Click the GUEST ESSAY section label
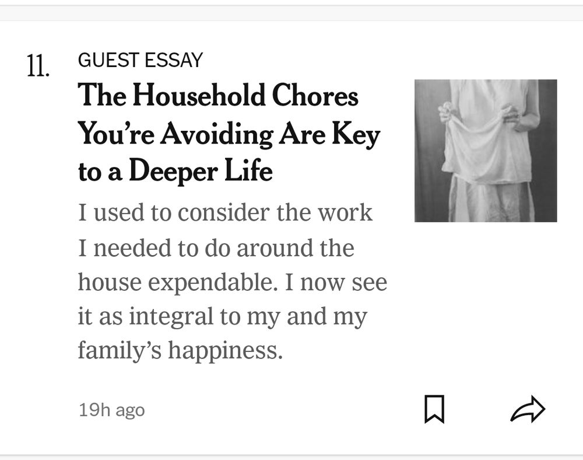The height and width of the screenshot is (460, 583). [140, 59]
